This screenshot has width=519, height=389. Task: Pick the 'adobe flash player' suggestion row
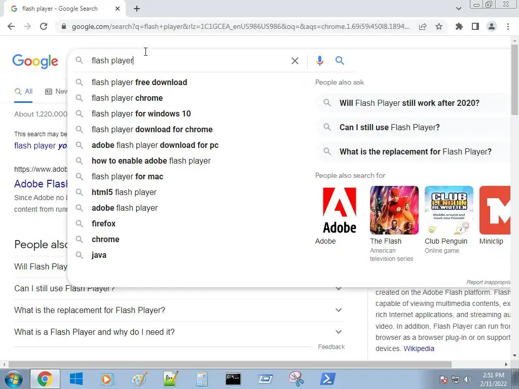pyautogui.click(x=191, y=208)
